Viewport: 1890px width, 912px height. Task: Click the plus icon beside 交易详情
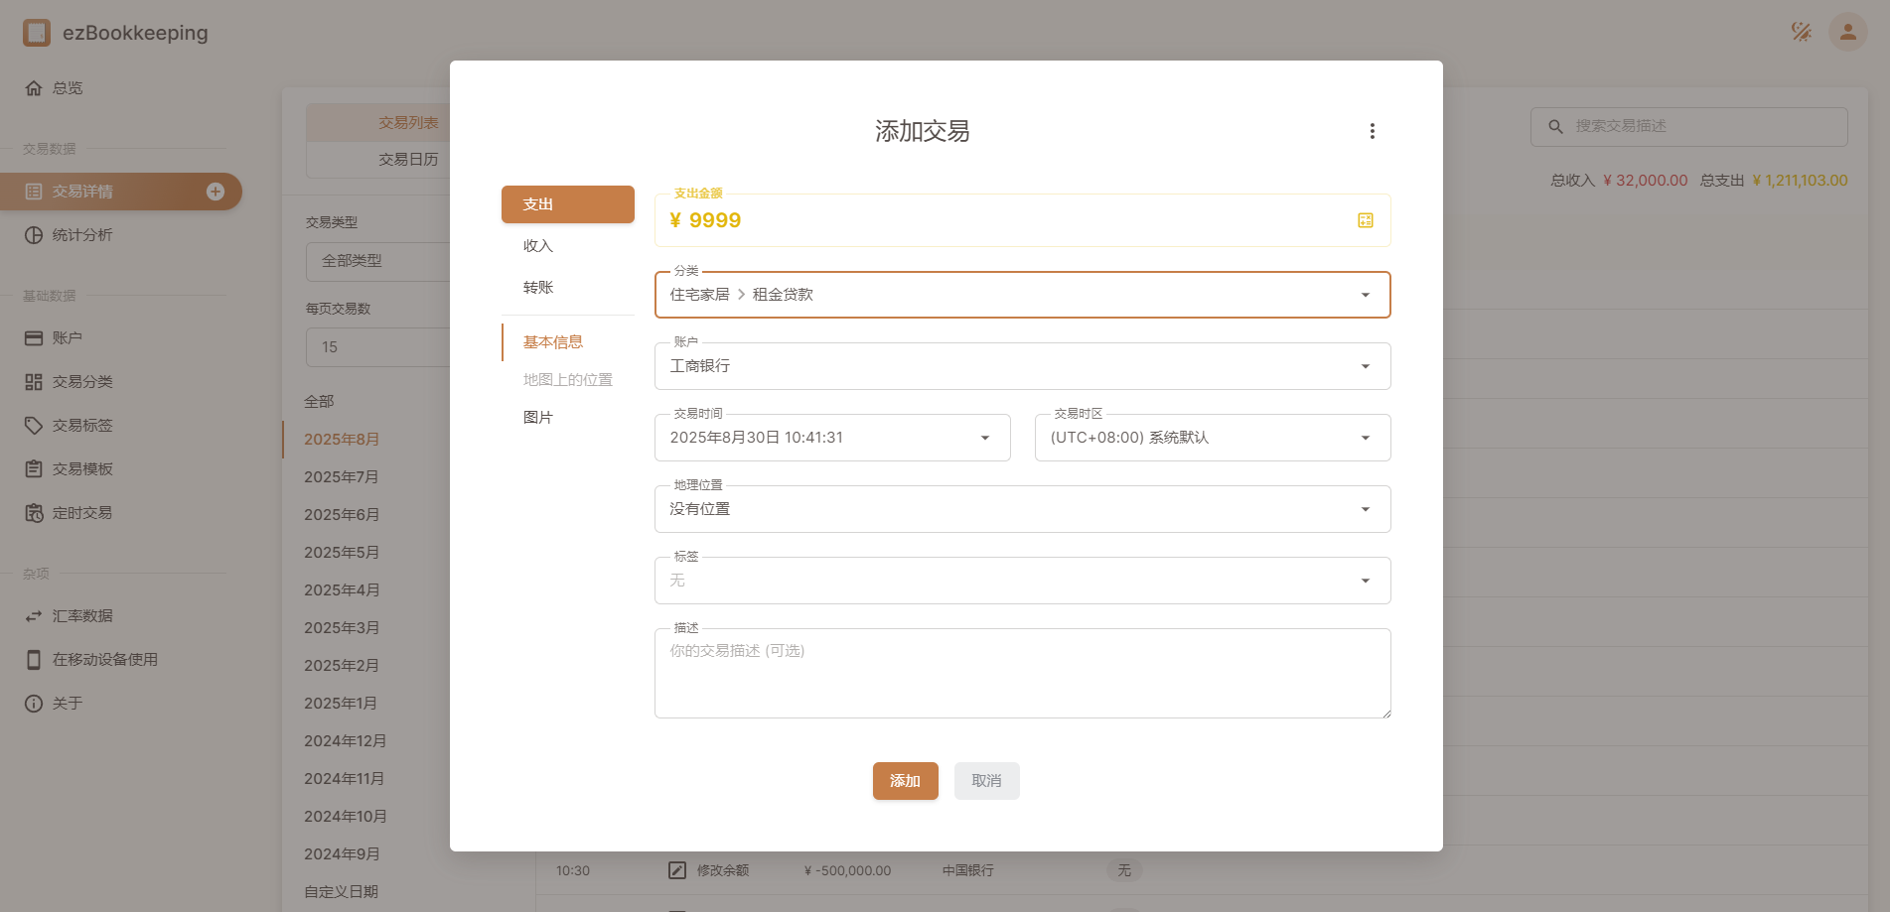[216, 192]
